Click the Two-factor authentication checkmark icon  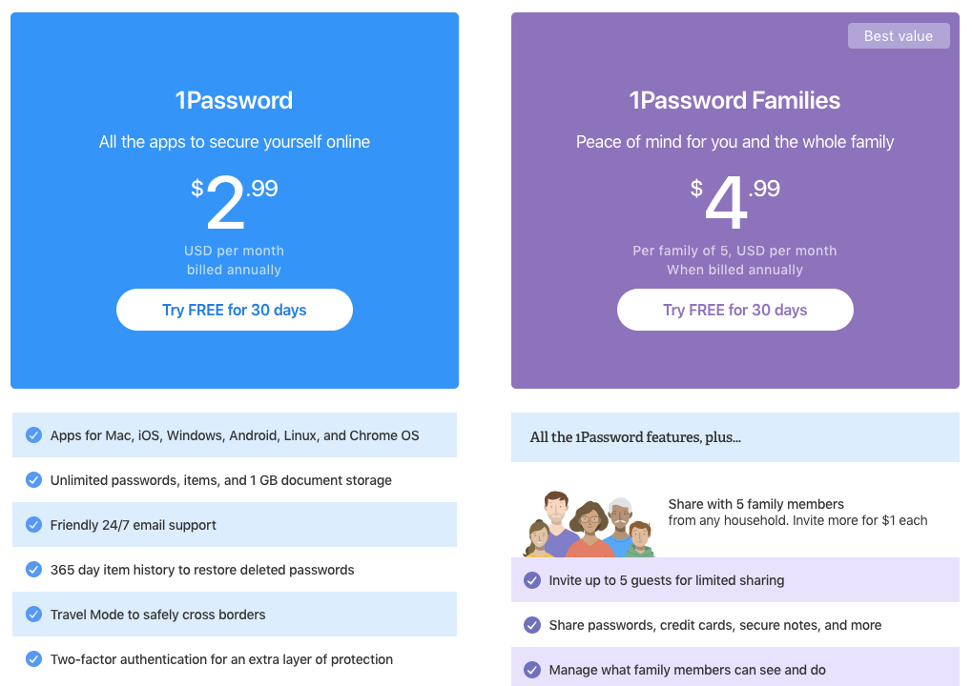pyautogui.click(x=33, y=659)
